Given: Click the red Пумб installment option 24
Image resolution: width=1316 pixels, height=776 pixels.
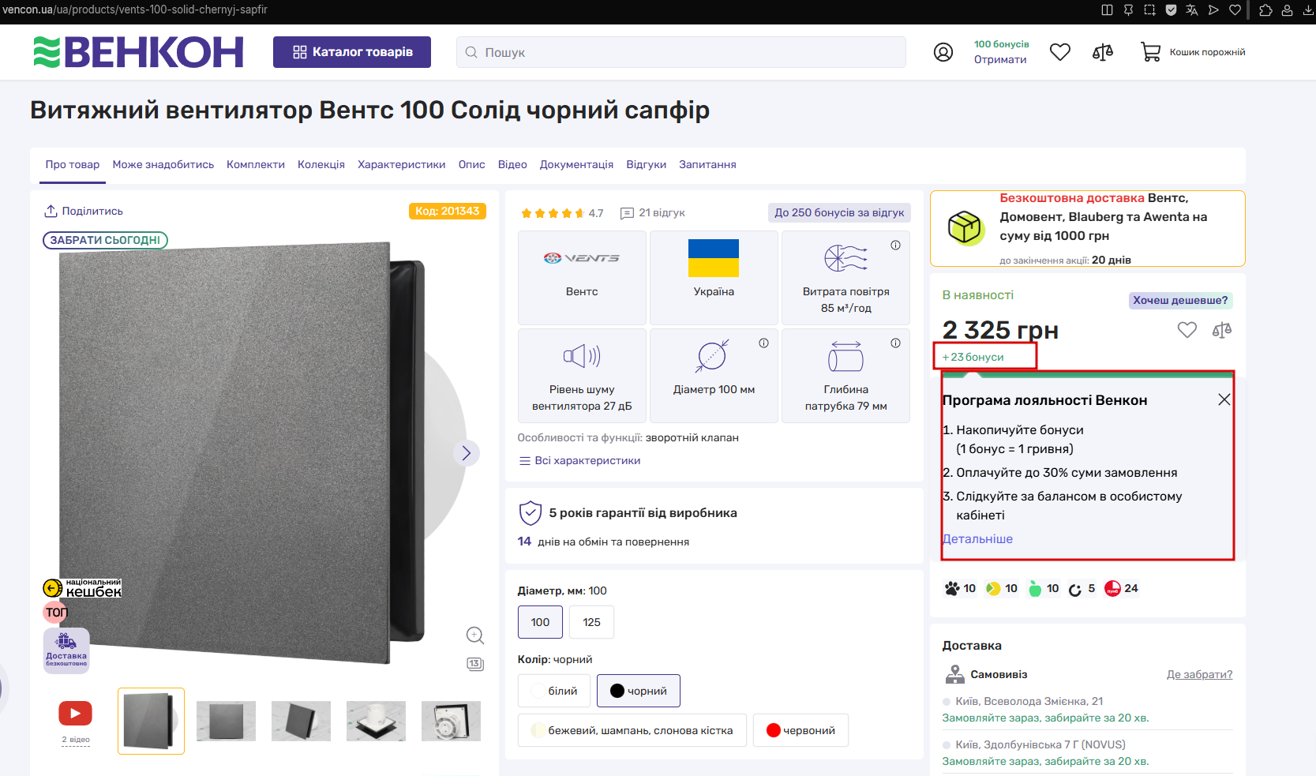Looking at the screenshot, I should (x=1121, y=588).
